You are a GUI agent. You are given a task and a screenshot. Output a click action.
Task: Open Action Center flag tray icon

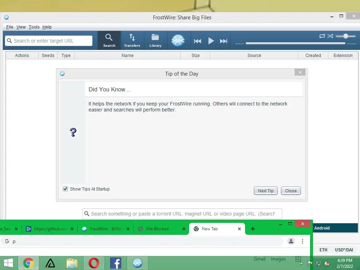(x=309, y=263)
